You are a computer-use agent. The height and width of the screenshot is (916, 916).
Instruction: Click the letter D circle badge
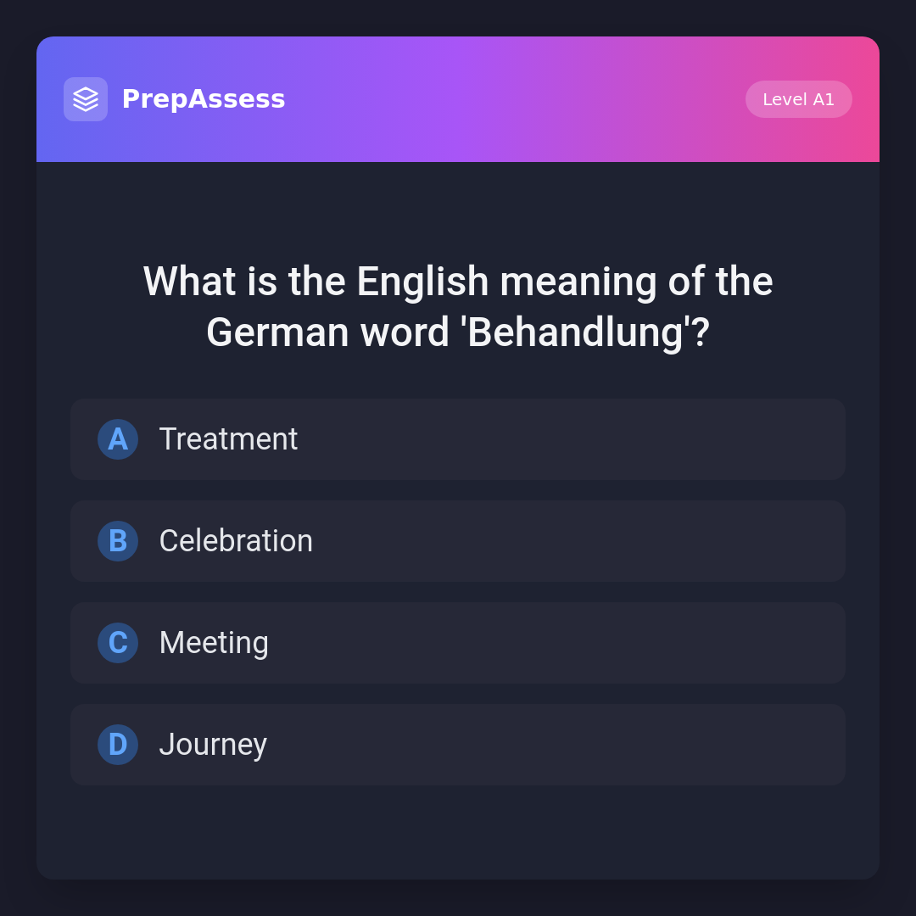tap(118, 745)
